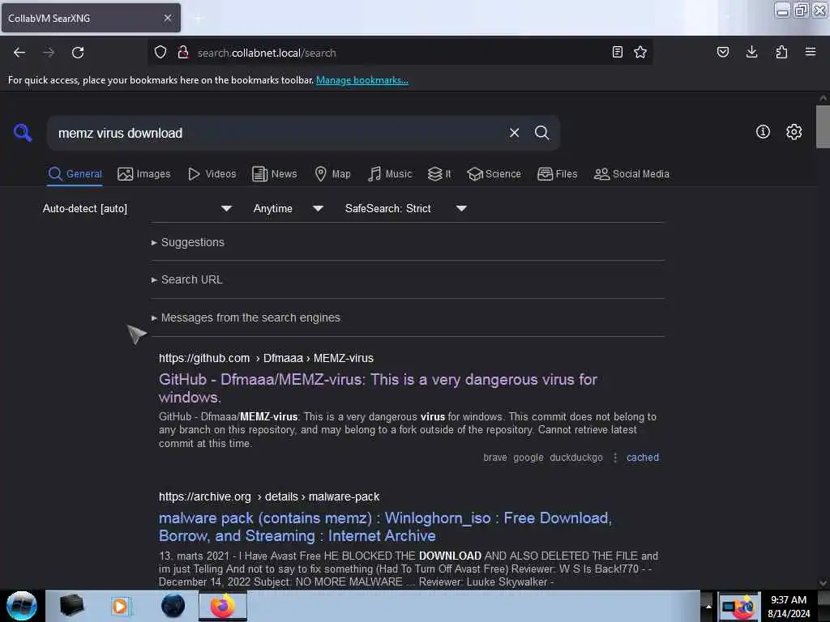This screenshot has width=830, height=622.
Task: Open the SafeSearch: Strict dropdown
Action: pos(405,208)
